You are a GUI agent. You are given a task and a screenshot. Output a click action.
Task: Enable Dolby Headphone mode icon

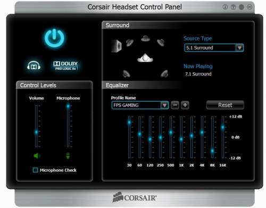(34, 66)
